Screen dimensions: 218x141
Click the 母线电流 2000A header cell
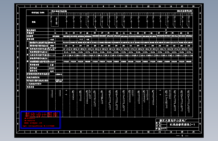tap(38, 13)
